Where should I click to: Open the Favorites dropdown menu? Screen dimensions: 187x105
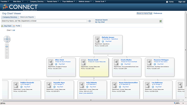coord(5,1)
